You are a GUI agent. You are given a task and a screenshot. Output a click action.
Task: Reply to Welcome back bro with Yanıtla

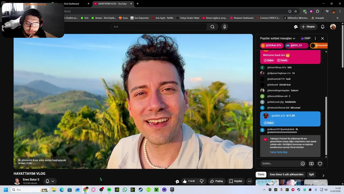click(x=282, y=60)
